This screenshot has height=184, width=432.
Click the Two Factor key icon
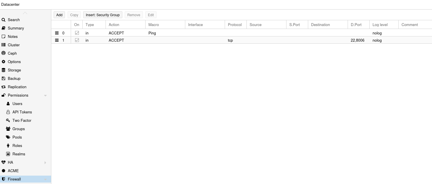click(x=8, y=120)
